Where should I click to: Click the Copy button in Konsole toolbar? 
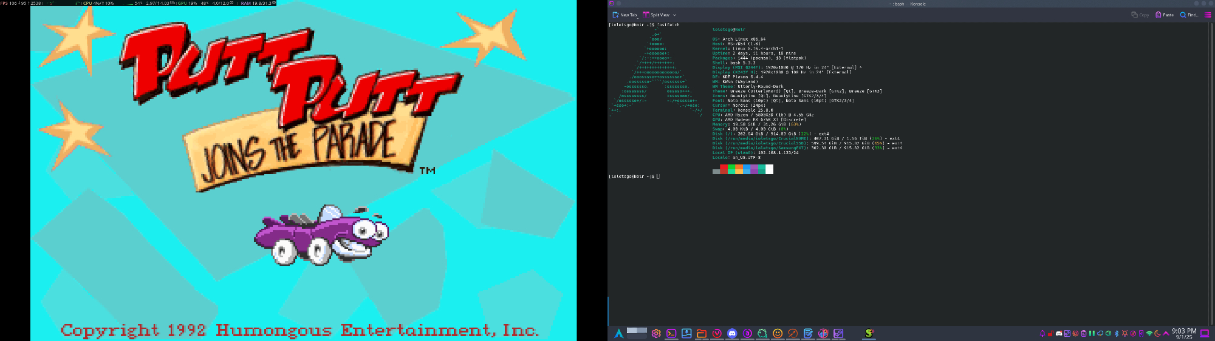(1140, 15)
